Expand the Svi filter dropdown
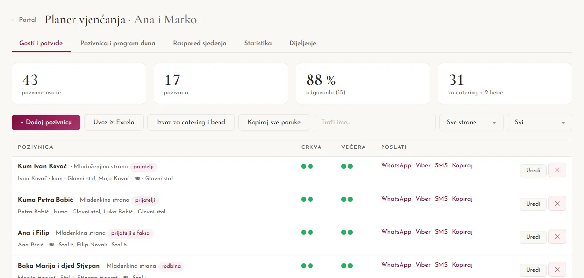Screen dimensions: 584x278 coord(539,122)
